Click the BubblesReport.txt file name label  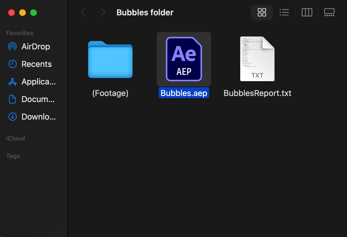pyautogui.click(x=257, y=93)
